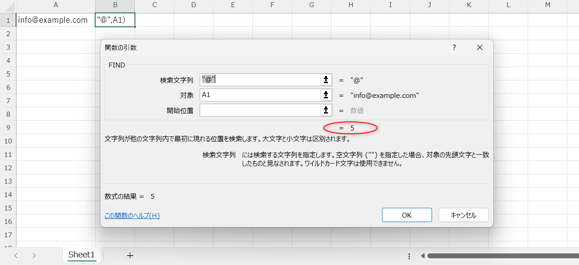
Task: Add a new sheet with plus icon
Action: tap(130, 256)
